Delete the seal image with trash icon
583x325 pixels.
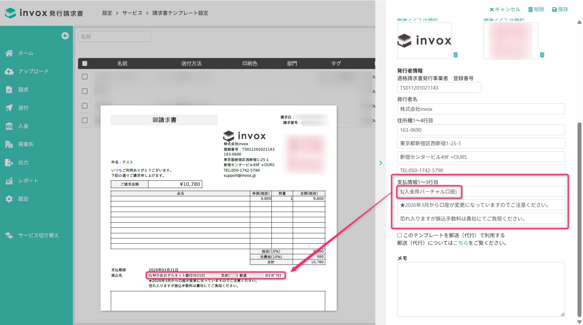pos(542,55)
